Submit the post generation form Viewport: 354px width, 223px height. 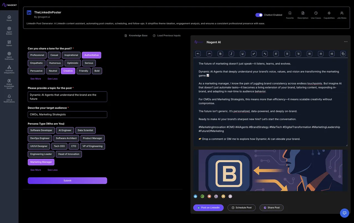pos(67,181)
